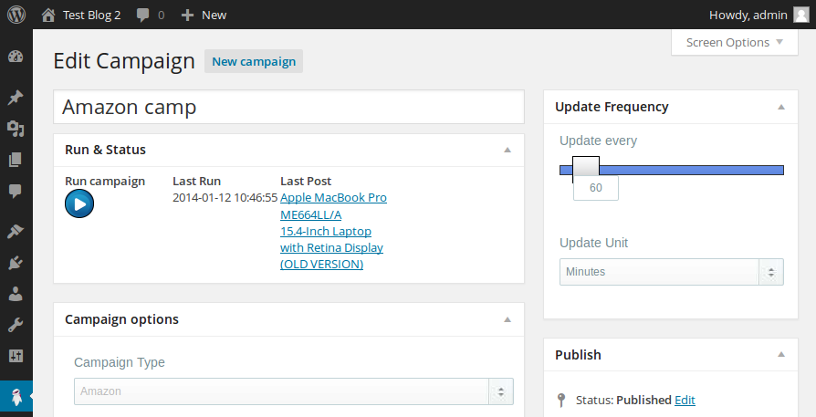Open Appearance paintbrush sidebar icon
Image resolution: width=816 pixels, height=417 pixels.
point(16,231)
